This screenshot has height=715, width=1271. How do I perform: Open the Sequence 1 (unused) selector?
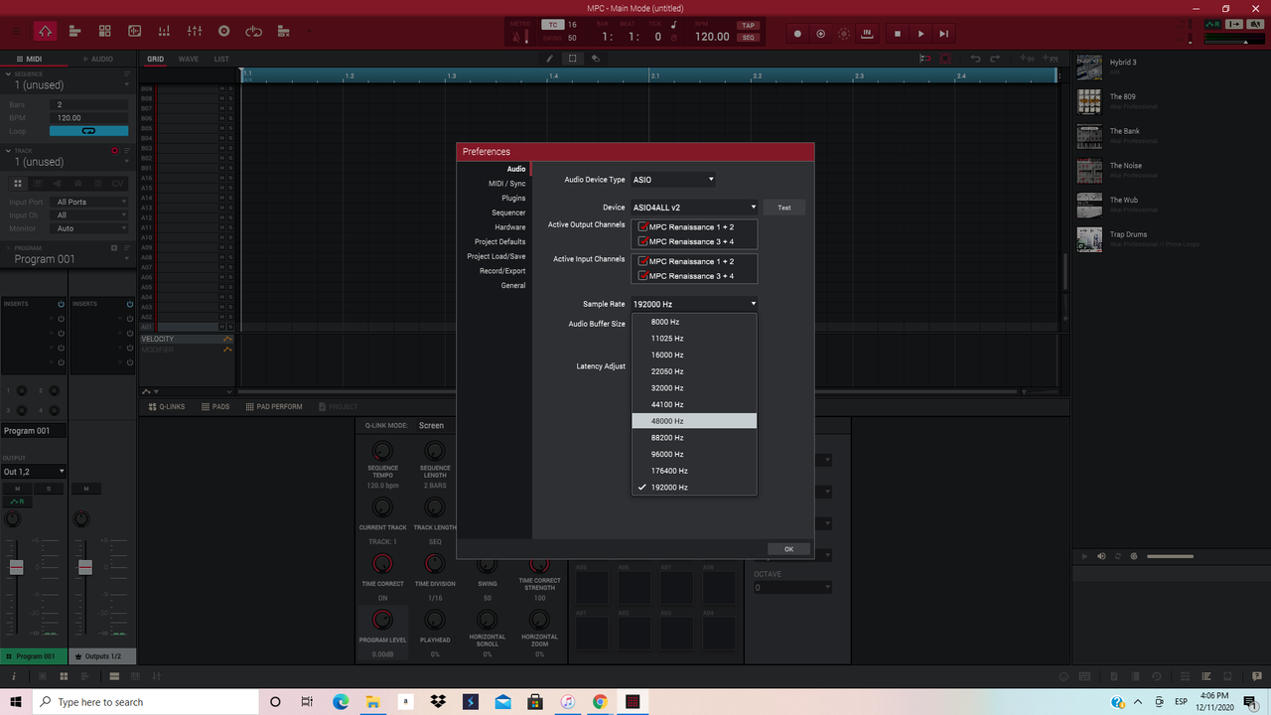point(70,85)
